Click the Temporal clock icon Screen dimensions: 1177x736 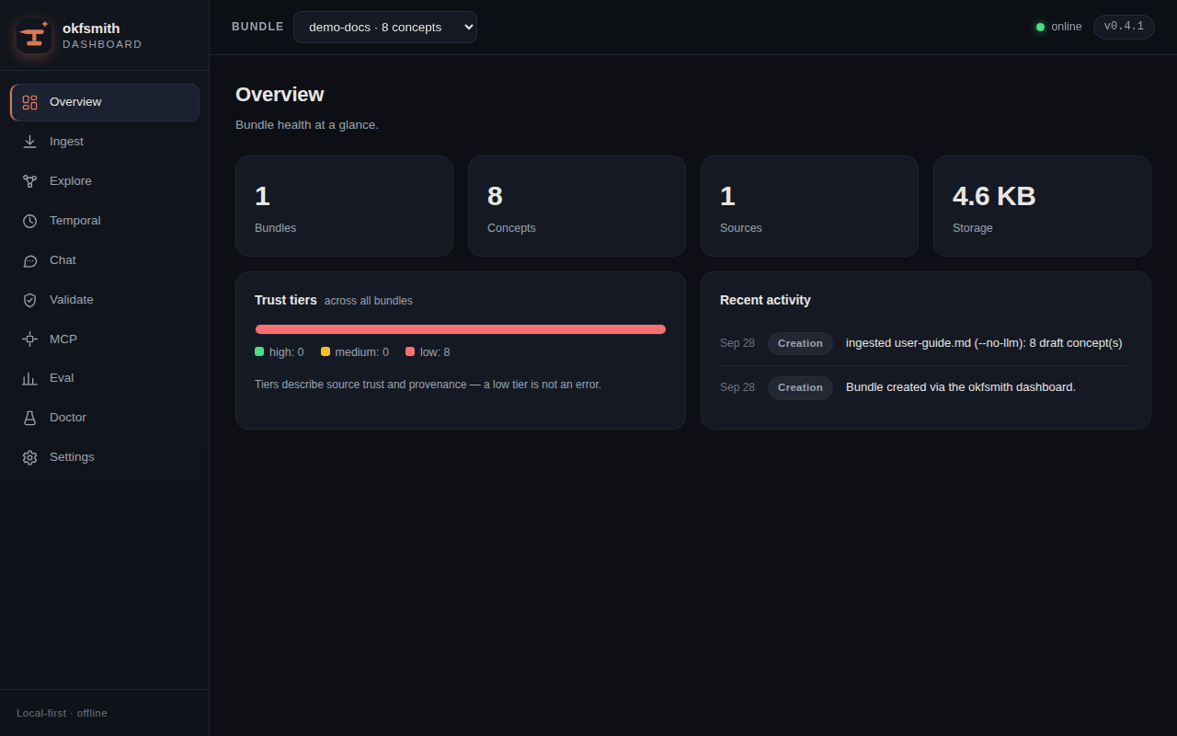tap(29, 221)
